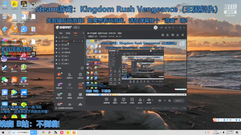Click the unlock padlock icon in header

167,35
